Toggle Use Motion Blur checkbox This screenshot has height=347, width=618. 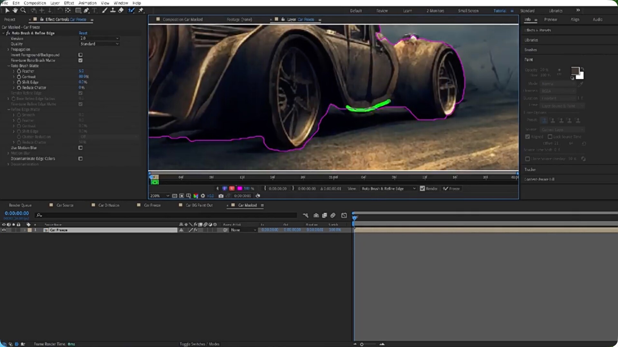tap(80, 148)
